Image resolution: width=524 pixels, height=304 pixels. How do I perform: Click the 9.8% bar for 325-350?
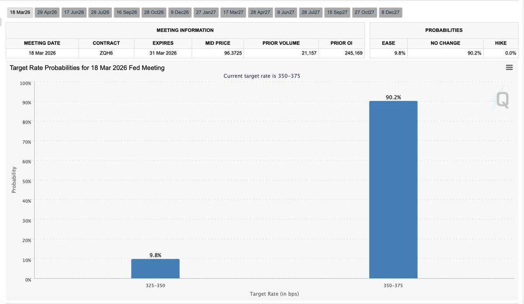coord(155,269)
